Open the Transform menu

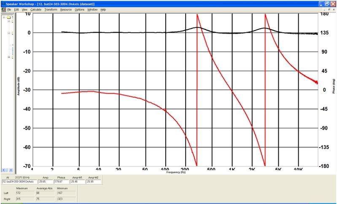tap(51, 10)
